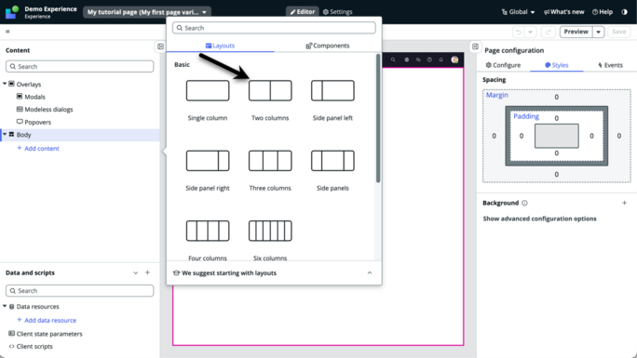
Task: Switch to the Layouts tab
Action: click(220, 46)
